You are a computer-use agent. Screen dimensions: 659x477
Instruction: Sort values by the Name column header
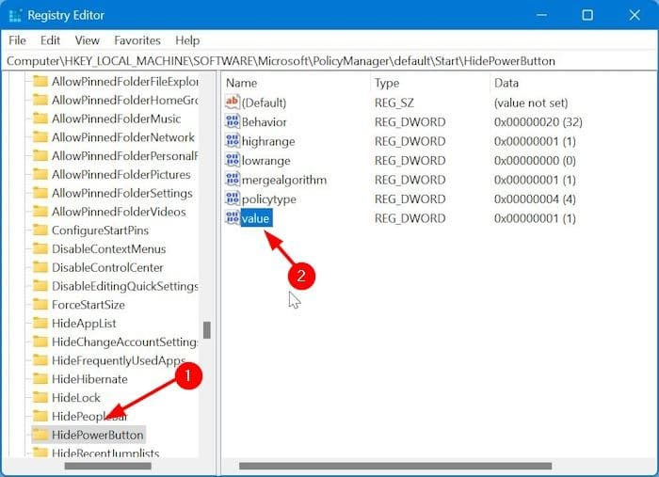[241, 83]
